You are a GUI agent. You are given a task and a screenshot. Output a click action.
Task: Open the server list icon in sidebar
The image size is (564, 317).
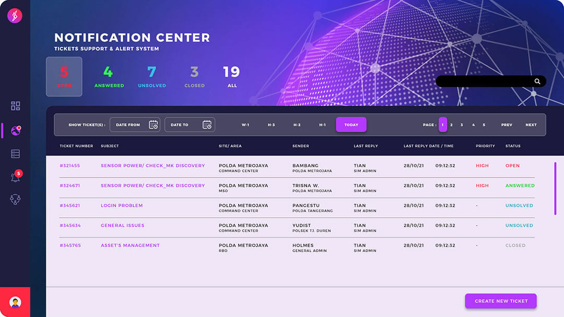click(16, 154)
